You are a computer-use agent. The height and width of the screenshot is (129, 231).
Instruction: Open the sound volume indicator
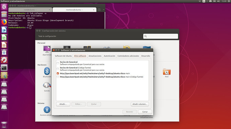pyautogui.click(x=218, y=1)
